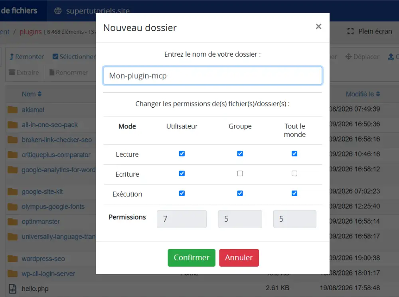This screenshot has height=297, width=399.
Task: Select the Utilisateur permissions value field
Action: [x=182, y=219]
